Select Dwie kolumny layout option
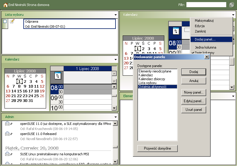This screenshot has height=166, width=237. [211, 53]
